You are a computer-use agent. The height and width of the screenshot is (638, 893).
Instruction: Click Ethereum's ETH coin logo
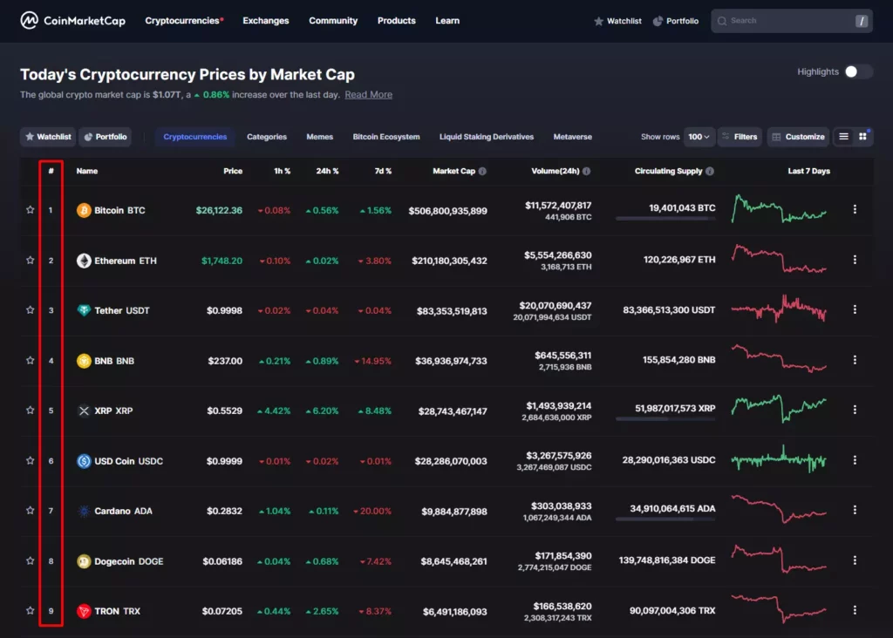[x=85, y=259]
